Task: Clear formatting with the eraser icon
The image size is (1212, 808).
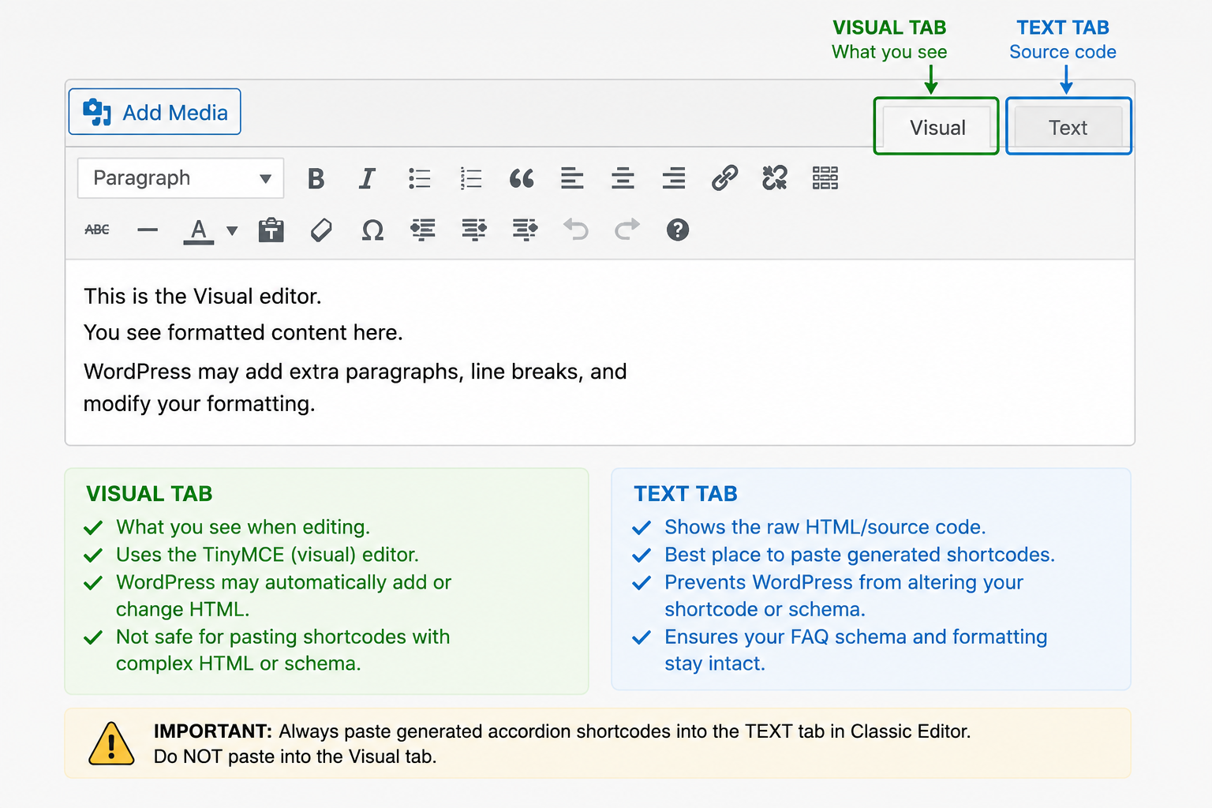Action: tap(321, 230)
